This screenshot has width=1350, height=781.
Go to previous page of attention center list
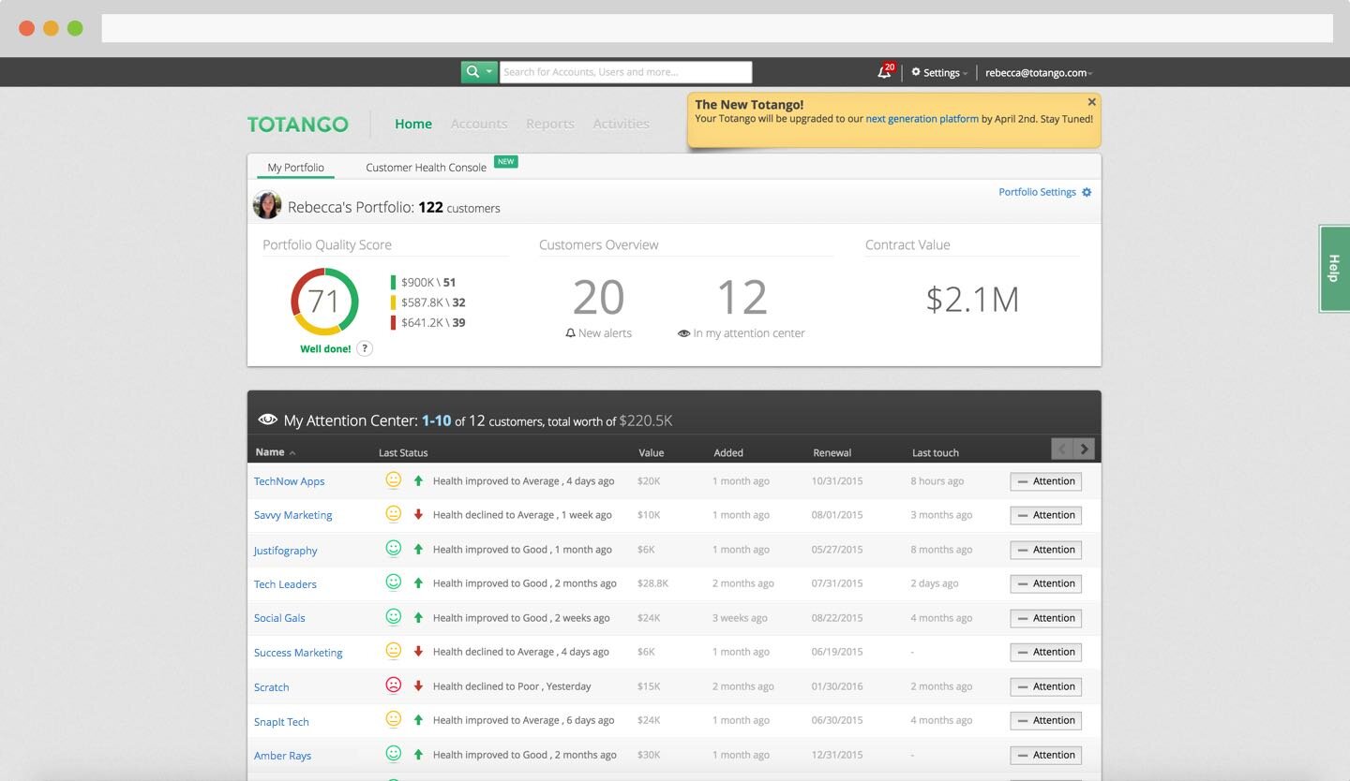point(1062,449)
